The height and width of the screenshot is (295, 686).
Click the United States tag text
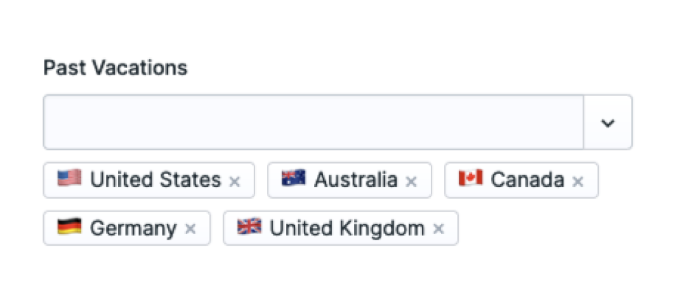[156, 180]
